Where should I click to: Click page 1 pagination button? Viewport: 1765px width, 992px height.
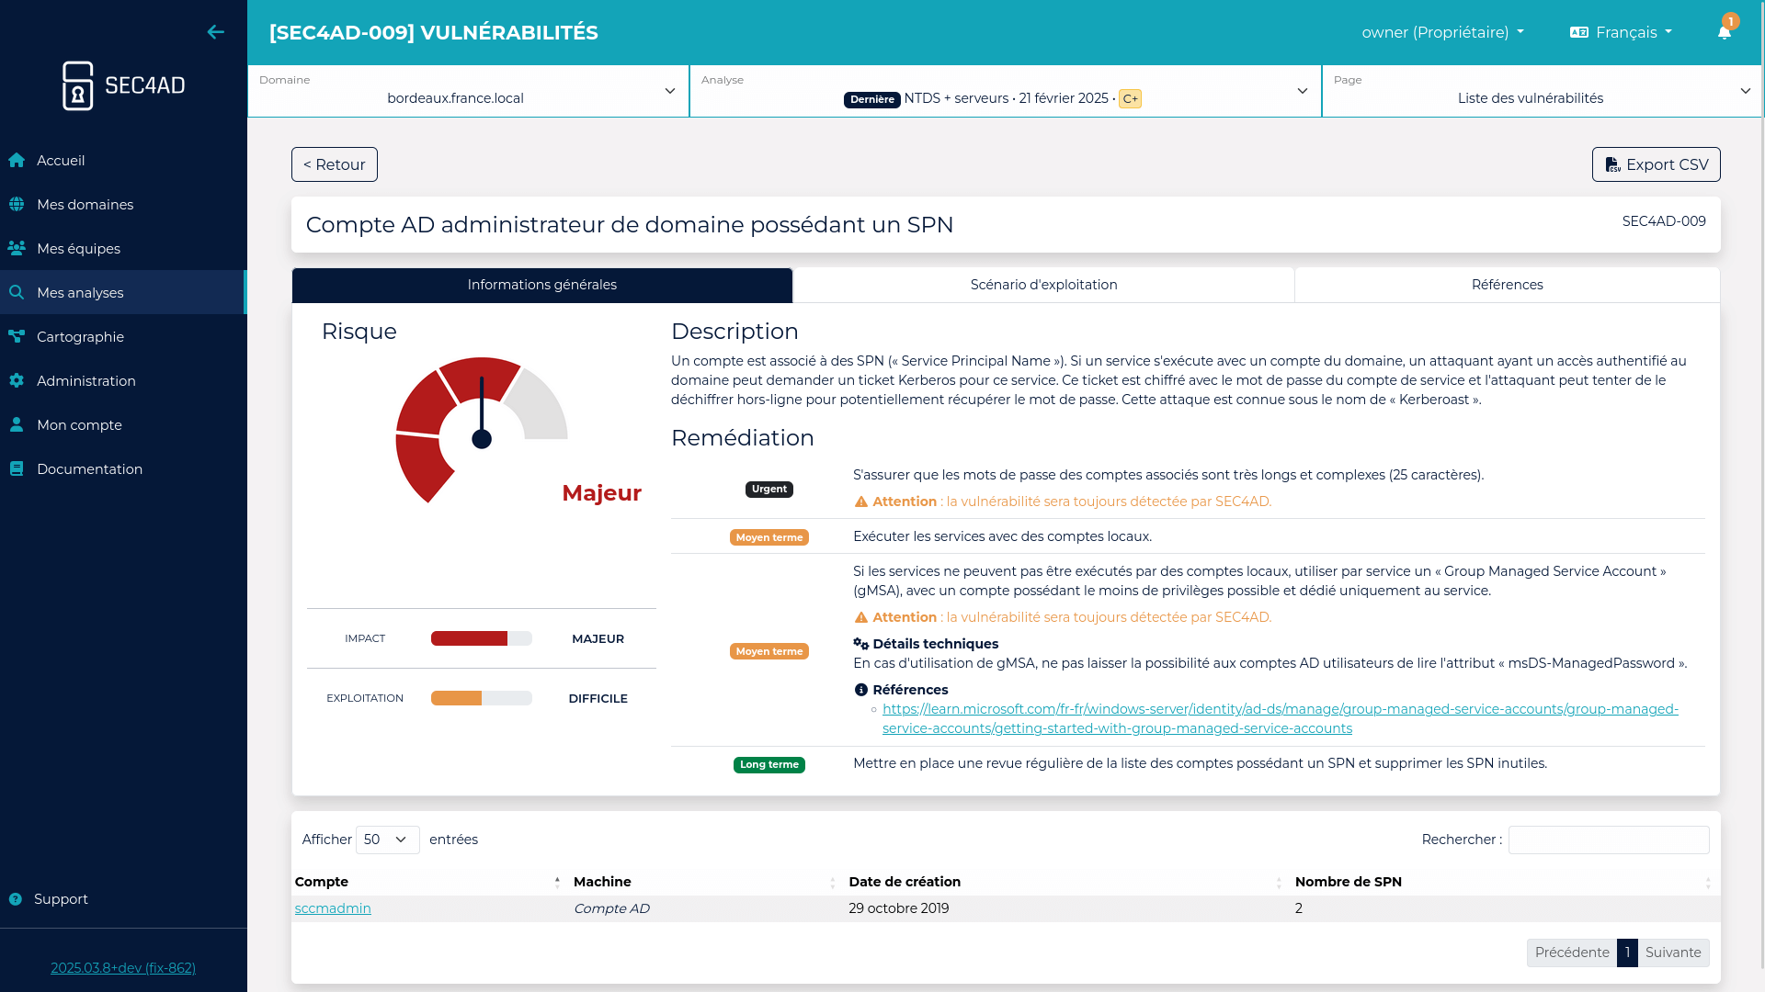click(1627, 953)
